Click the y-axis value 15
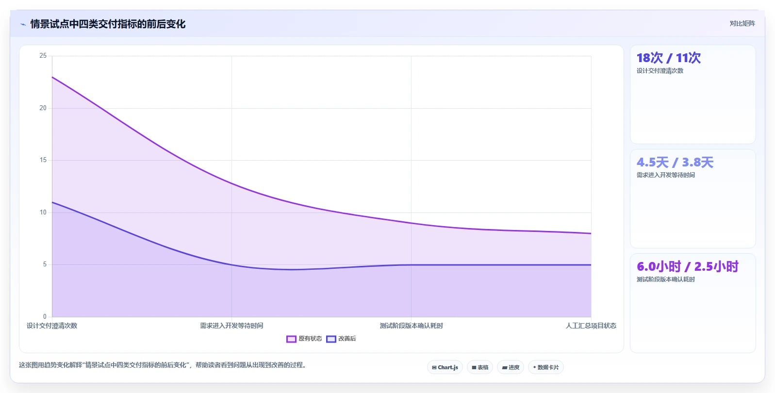The height and width of the screenshot is (393, 775). click(x=43, y=160)
